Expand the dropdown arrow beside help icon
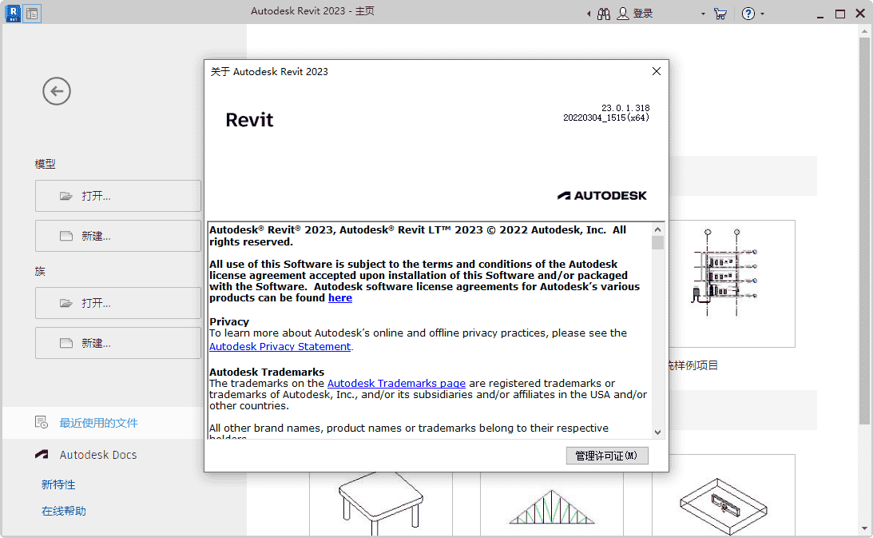 [x=763, y=14]
